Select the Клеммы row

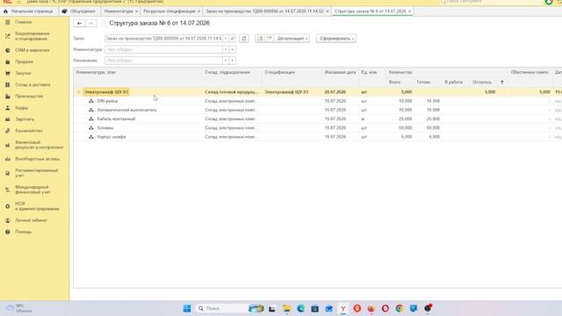pyautogui.click(x=318, y=128)
